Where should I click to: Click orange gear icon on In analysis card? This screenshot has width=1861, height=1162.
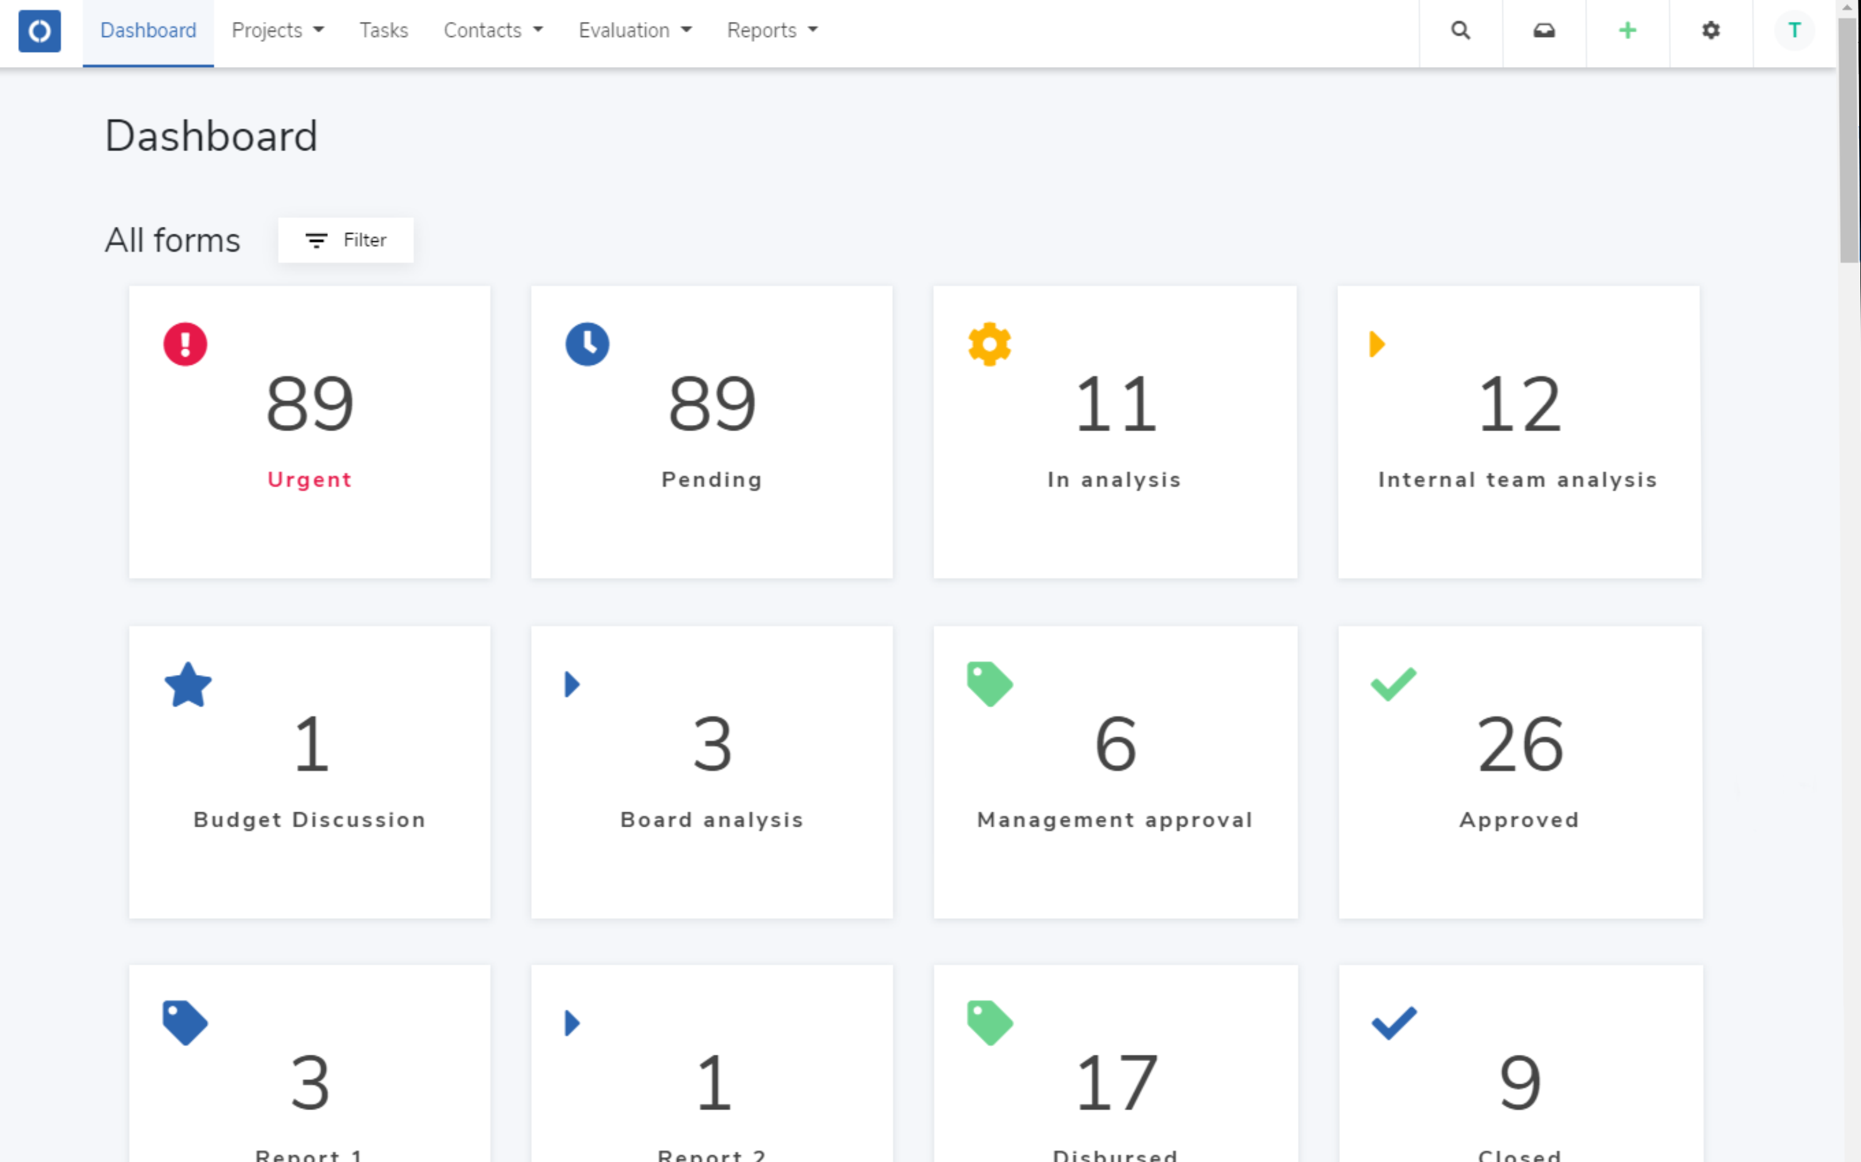989,344
